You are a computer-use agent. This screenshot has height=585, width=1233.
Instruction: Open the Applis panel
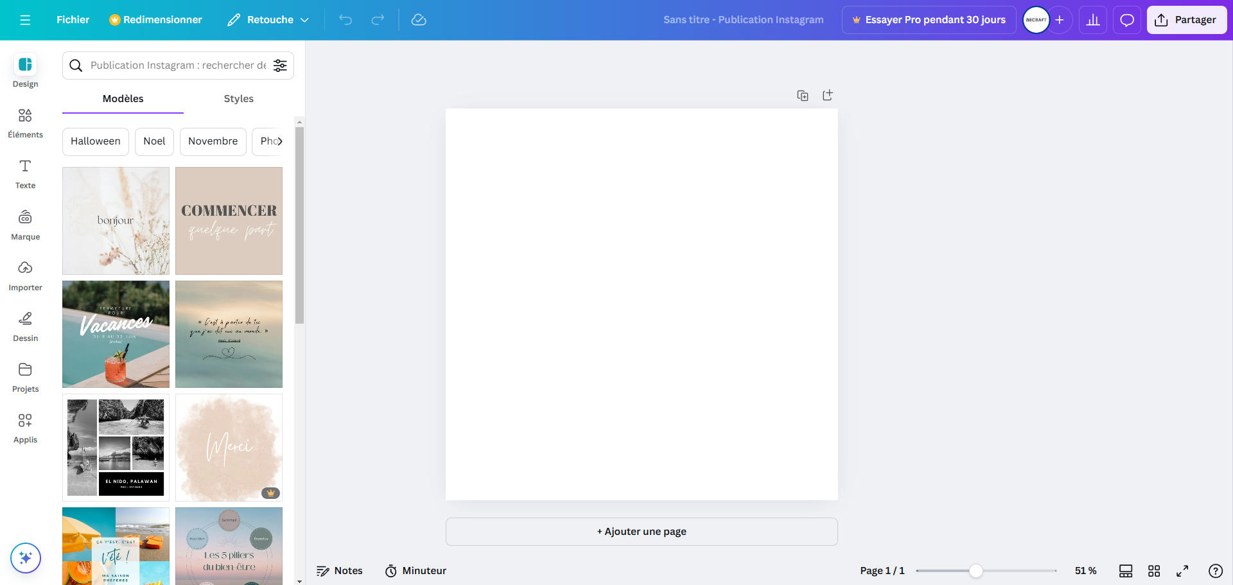(x=25, y=428)
